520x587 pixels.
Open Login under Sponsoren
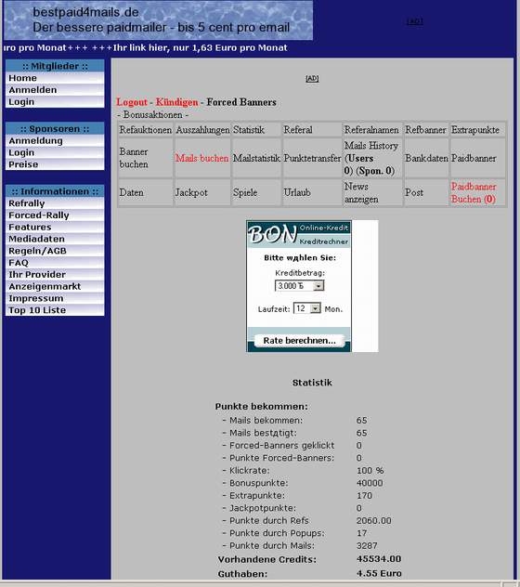[x=55, y=152]
